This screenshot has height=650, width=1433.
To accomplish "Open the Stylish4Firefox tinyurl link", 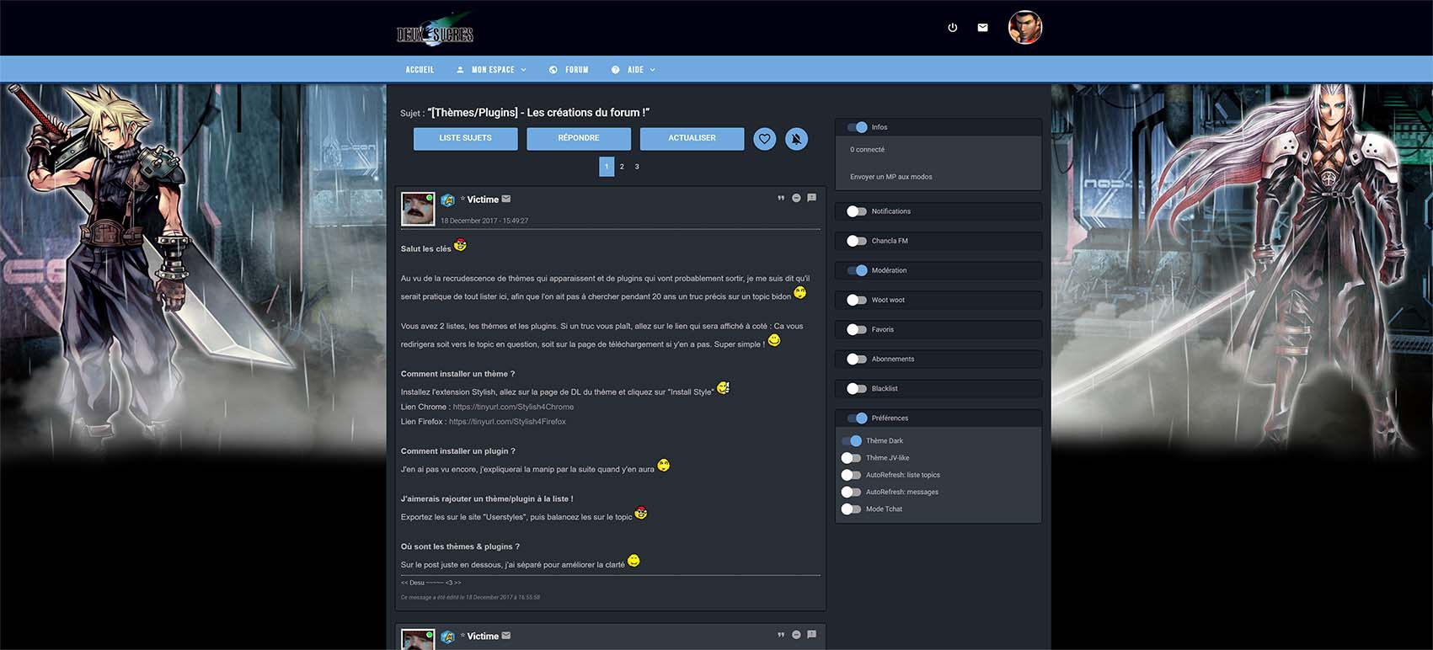I will pos(507,422).
